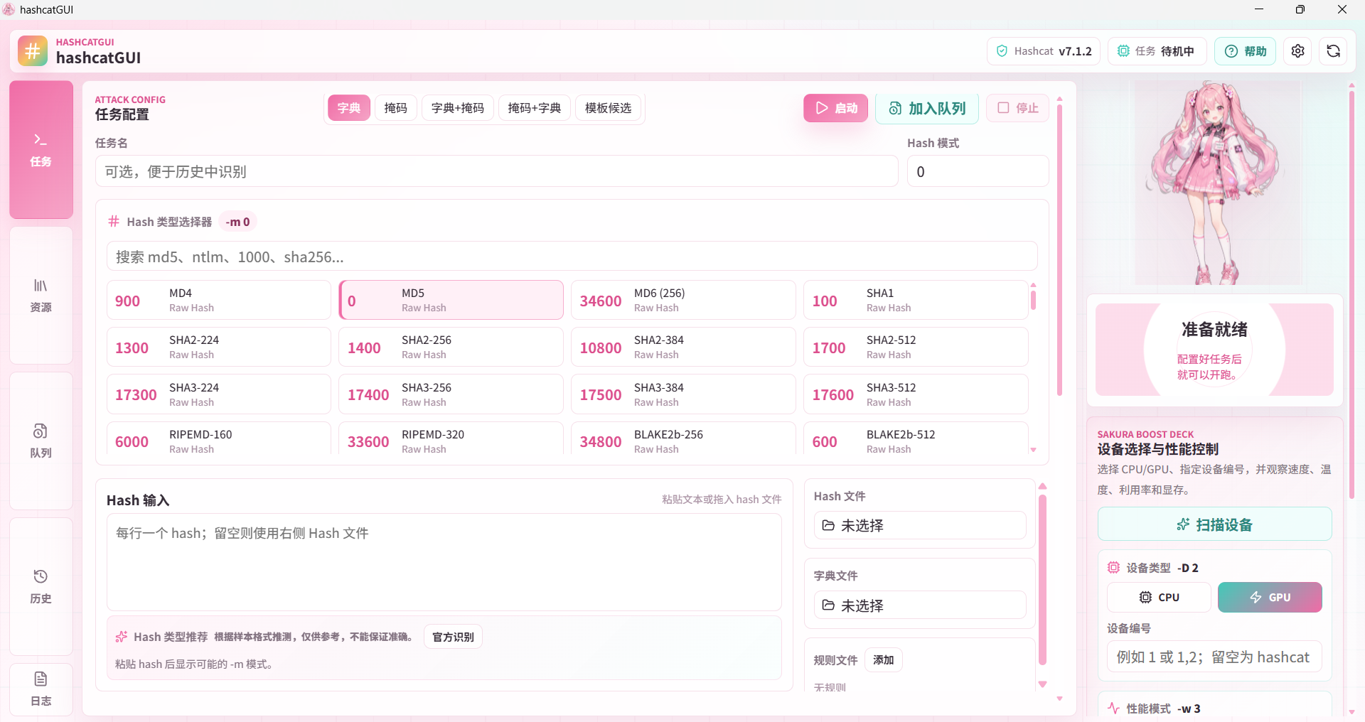Click the refresh icon in header
This screenshot has width=1365, height=722.
pos(1333,51)
